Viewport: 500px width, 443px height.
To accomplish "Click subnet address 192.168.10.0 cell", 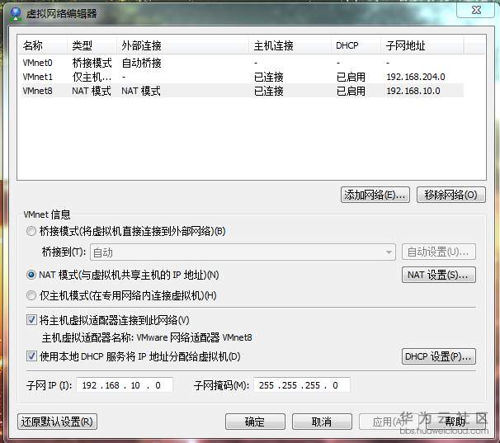I will (x=413, y=91).
